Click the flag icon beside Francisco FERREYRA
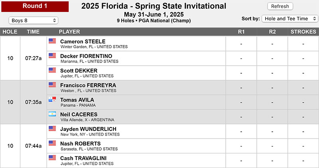This screenshot has width=319, height=168. (x=52, y=85)
